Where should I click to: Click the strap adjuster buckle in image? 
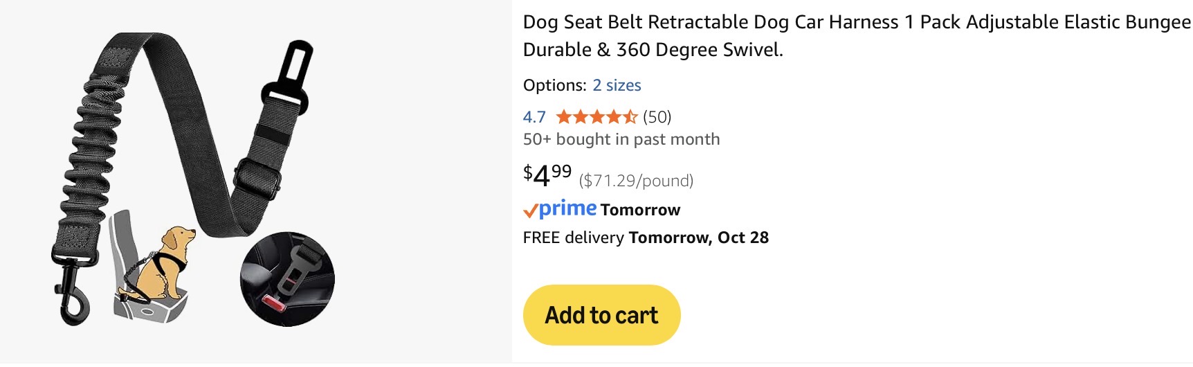coord(257,178)
